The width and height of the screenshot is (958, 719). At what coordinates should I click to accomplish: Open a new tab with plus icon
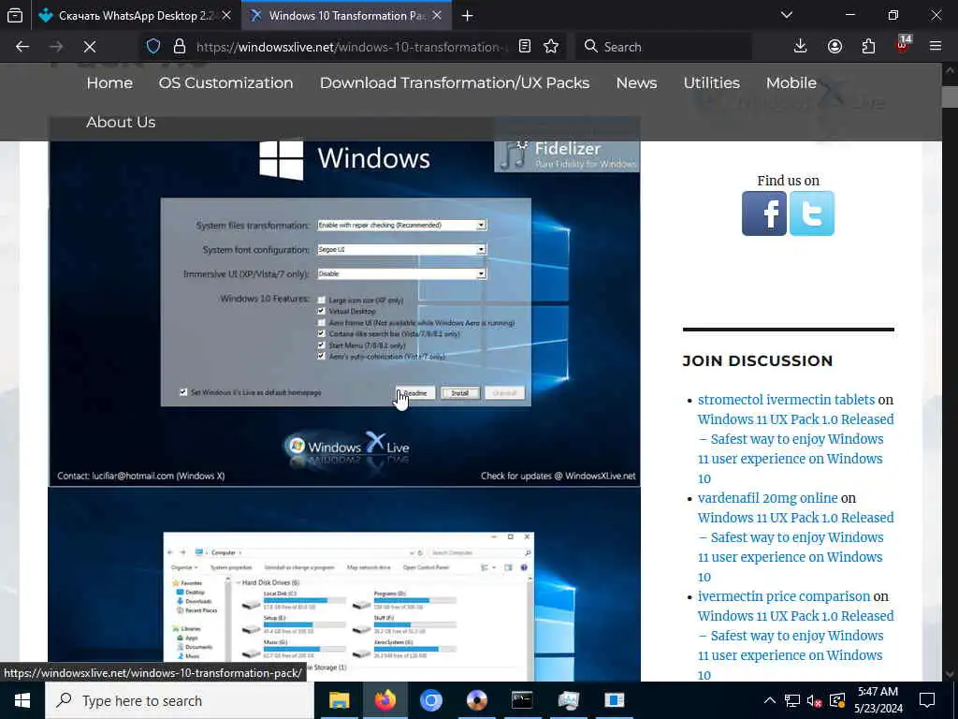click(468, 16)
